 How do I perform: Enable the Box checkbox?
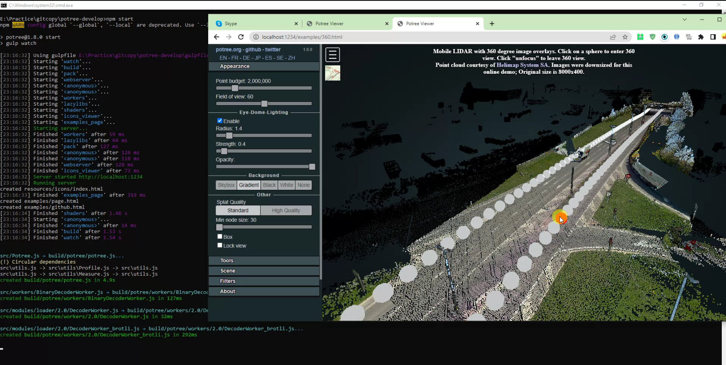(220, 236)
